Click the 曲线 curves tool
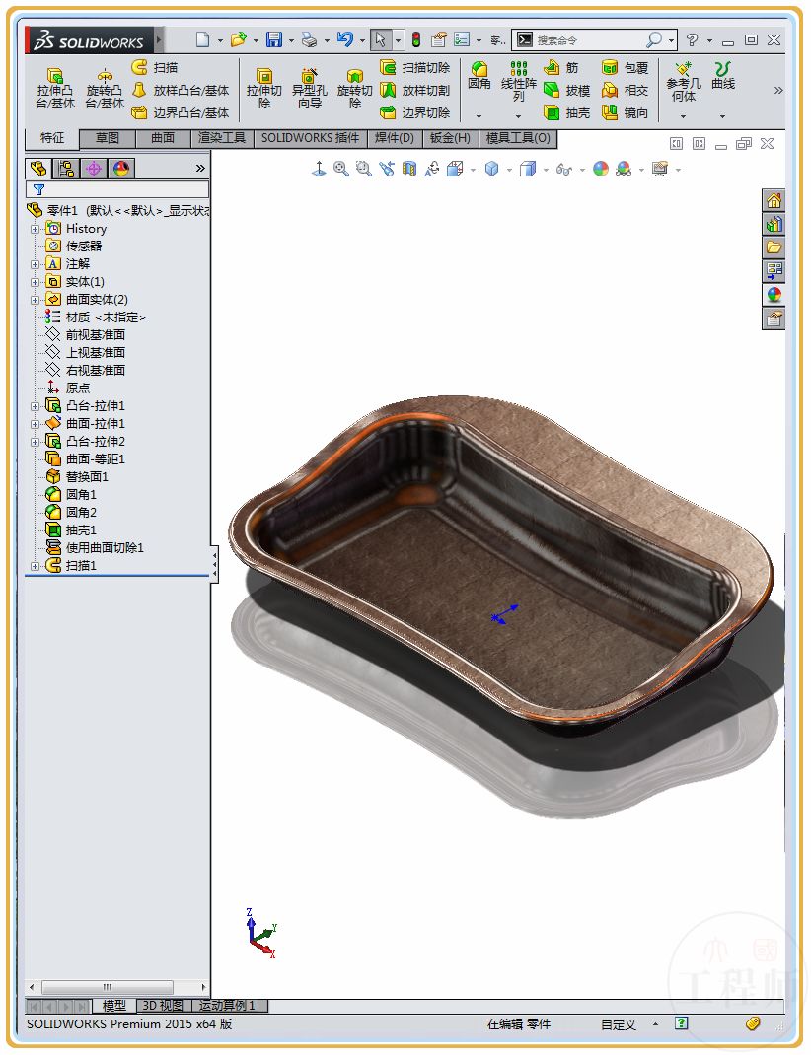Viewport: 811px width, 1055px height. click(723, 76)
